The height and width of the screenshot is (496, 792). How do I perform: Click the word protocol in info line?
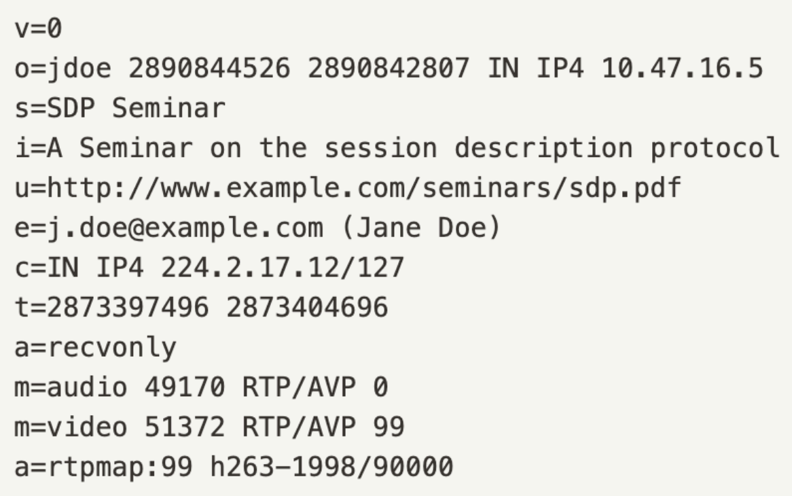714,149
